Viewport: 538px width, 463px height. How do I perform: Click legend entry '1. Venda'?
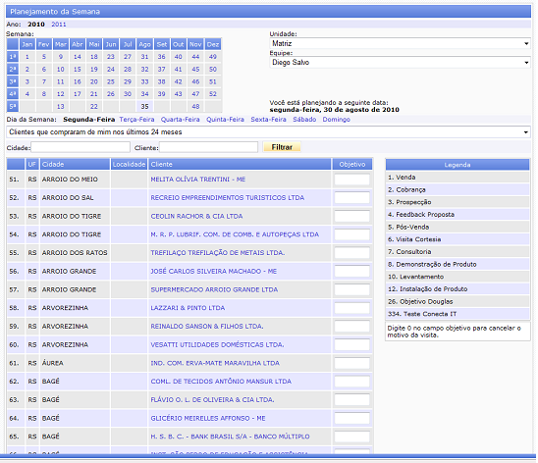pyautogui.click(x=457, y=178)
